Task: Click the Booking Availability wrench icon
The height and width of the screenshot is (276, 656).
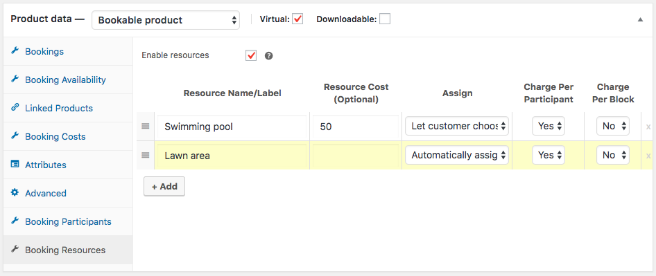Action: pyautogui.click(x=15, y=80)
